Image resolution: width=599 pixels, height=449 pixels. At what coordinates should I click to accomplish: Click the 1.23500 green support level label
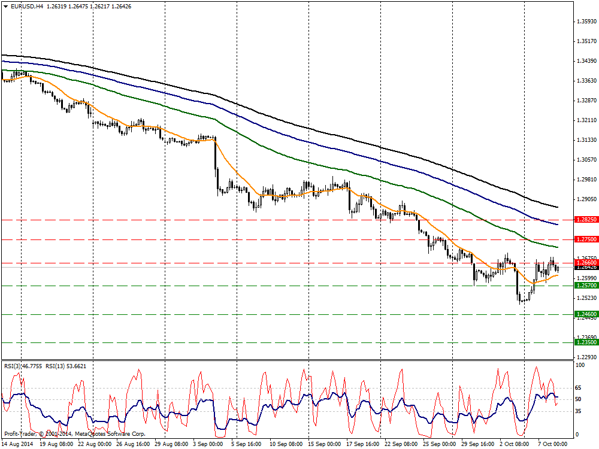586,342
